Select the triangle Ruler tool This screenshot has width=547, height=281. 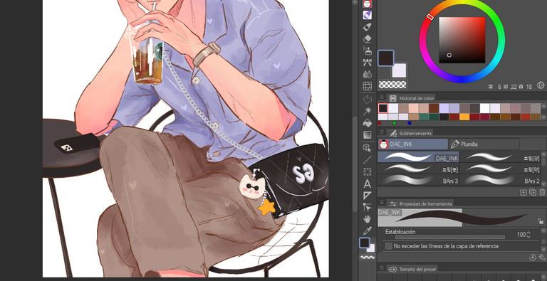pyautogui.click(x=367, y=195)
